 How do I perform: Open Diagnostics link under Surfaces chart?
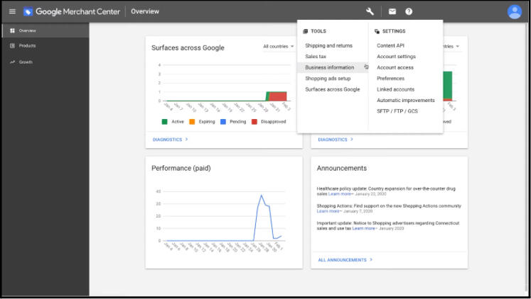171,140
